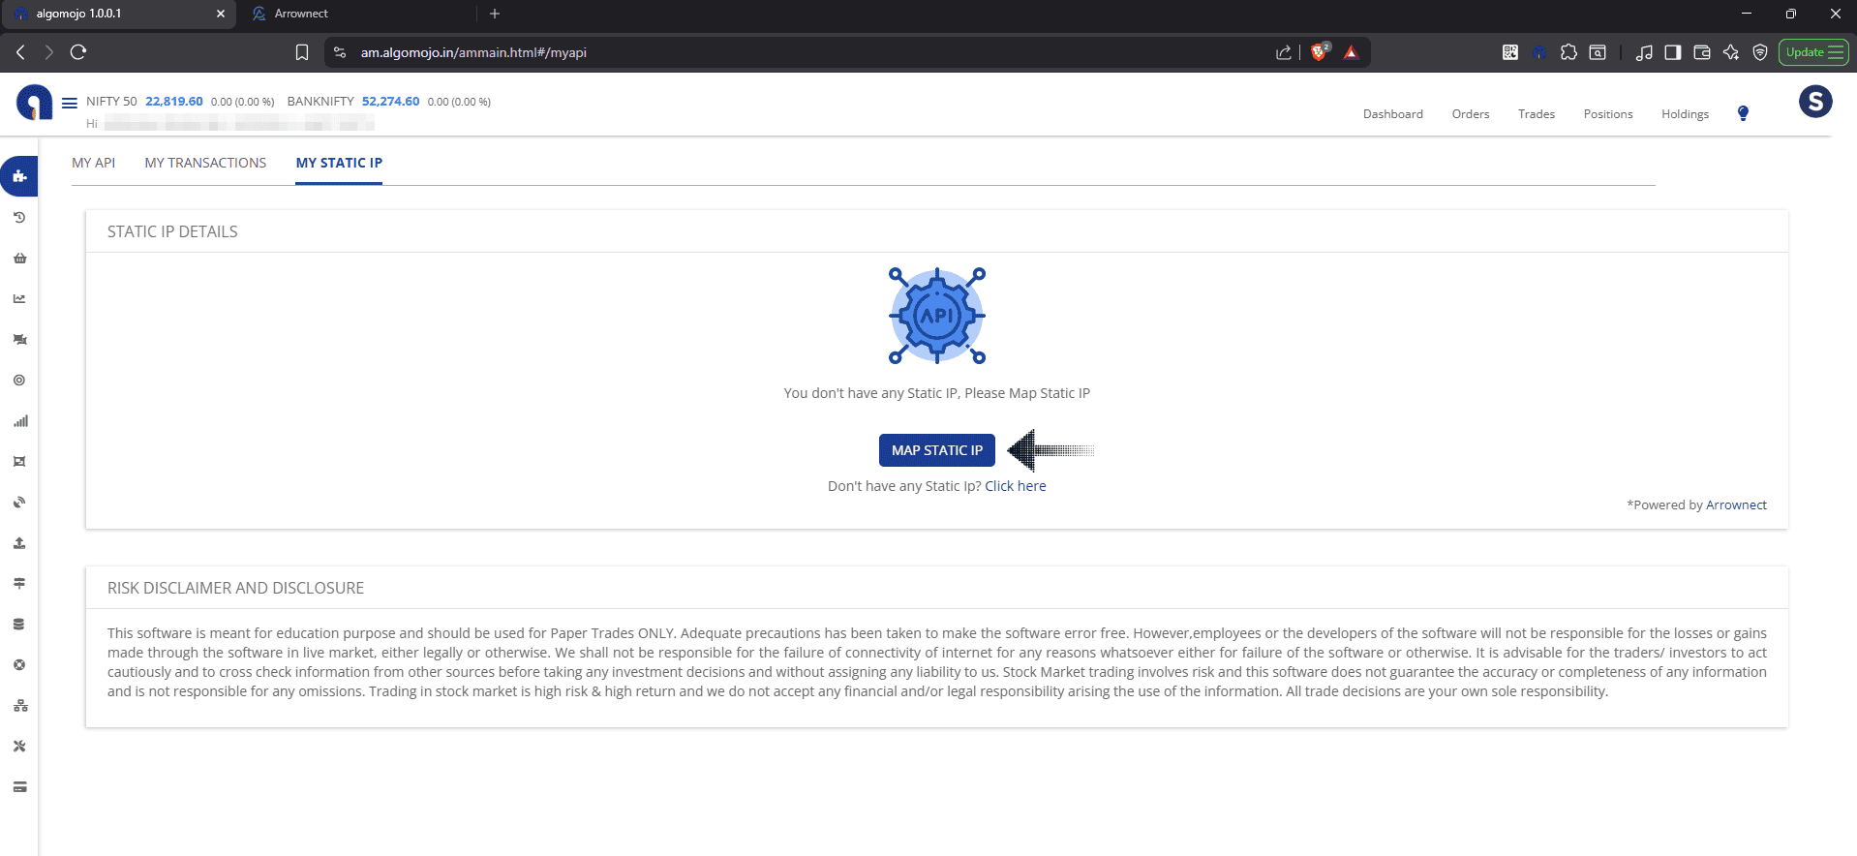The image size is (1857, 856).
Task: Click the MAP STATIC IP button
Action: (936, 450)
